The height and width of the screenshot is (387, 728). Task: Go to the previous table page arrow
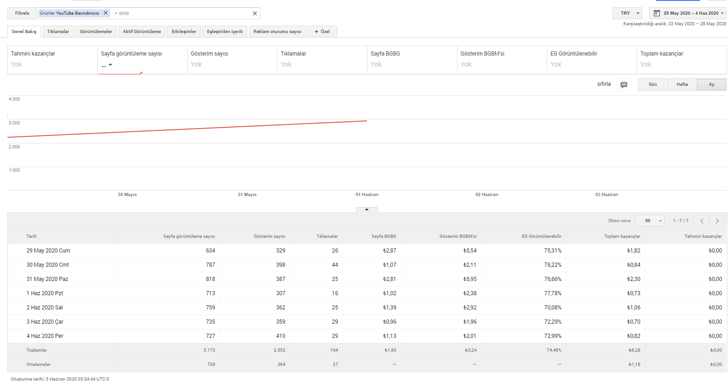coord(702,221)
